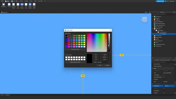Click the Players icon in Explorer
Screen dimensions: 176x99
[155, 18]
